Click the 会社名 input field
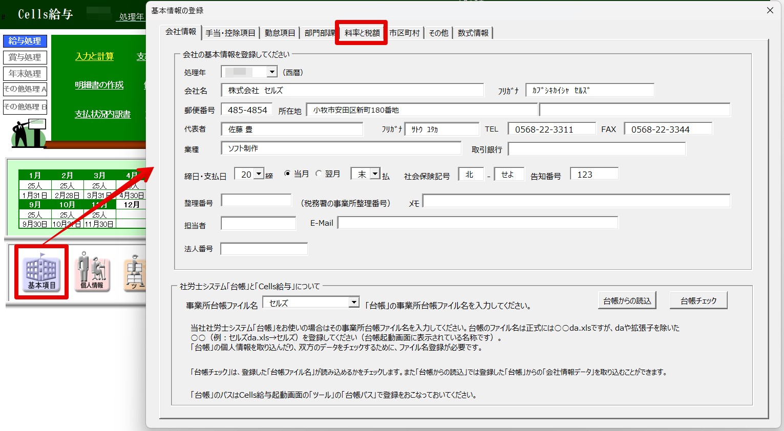Image resolution: width=784 pixels, height=431 pixels. tap(353, 91)
